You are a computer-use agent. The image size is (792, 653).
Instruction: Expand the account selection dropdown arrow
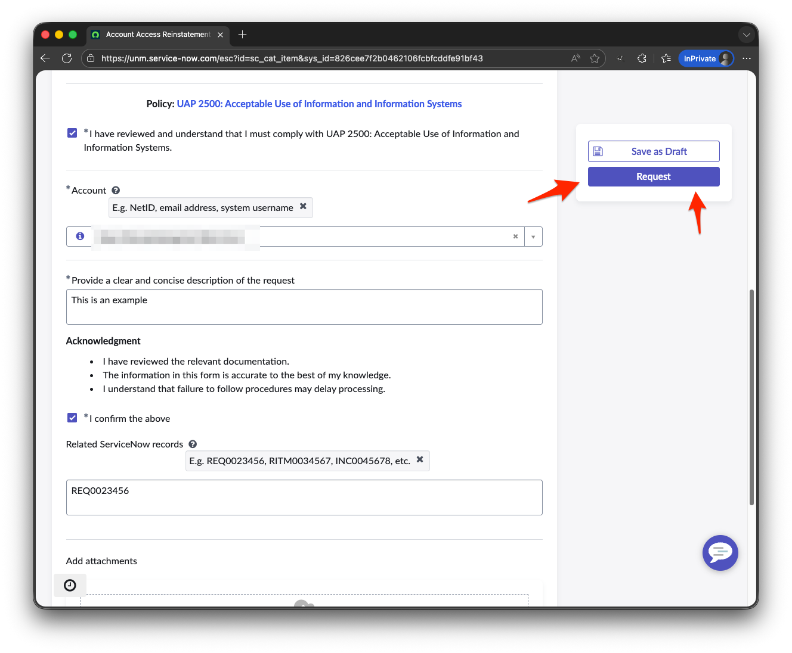[533, 236]
